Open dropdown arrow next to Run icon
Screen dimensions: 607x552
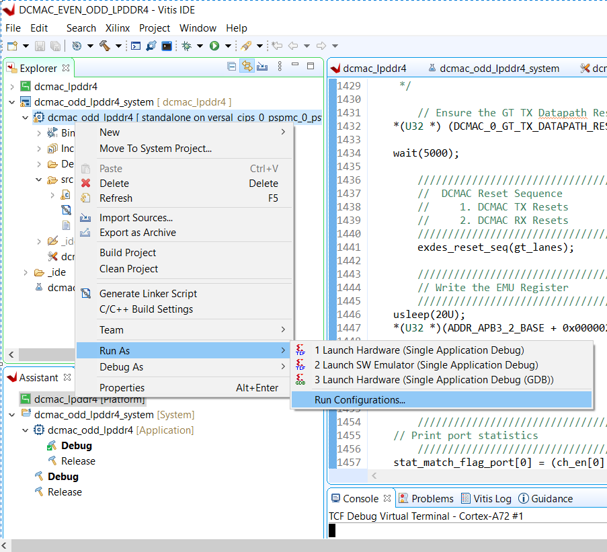coord(228,46)
